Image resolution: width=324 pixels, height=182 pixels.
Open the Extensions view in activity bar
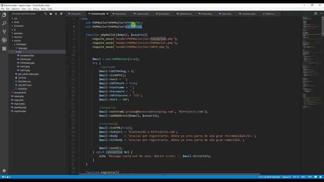pos(4,49)
